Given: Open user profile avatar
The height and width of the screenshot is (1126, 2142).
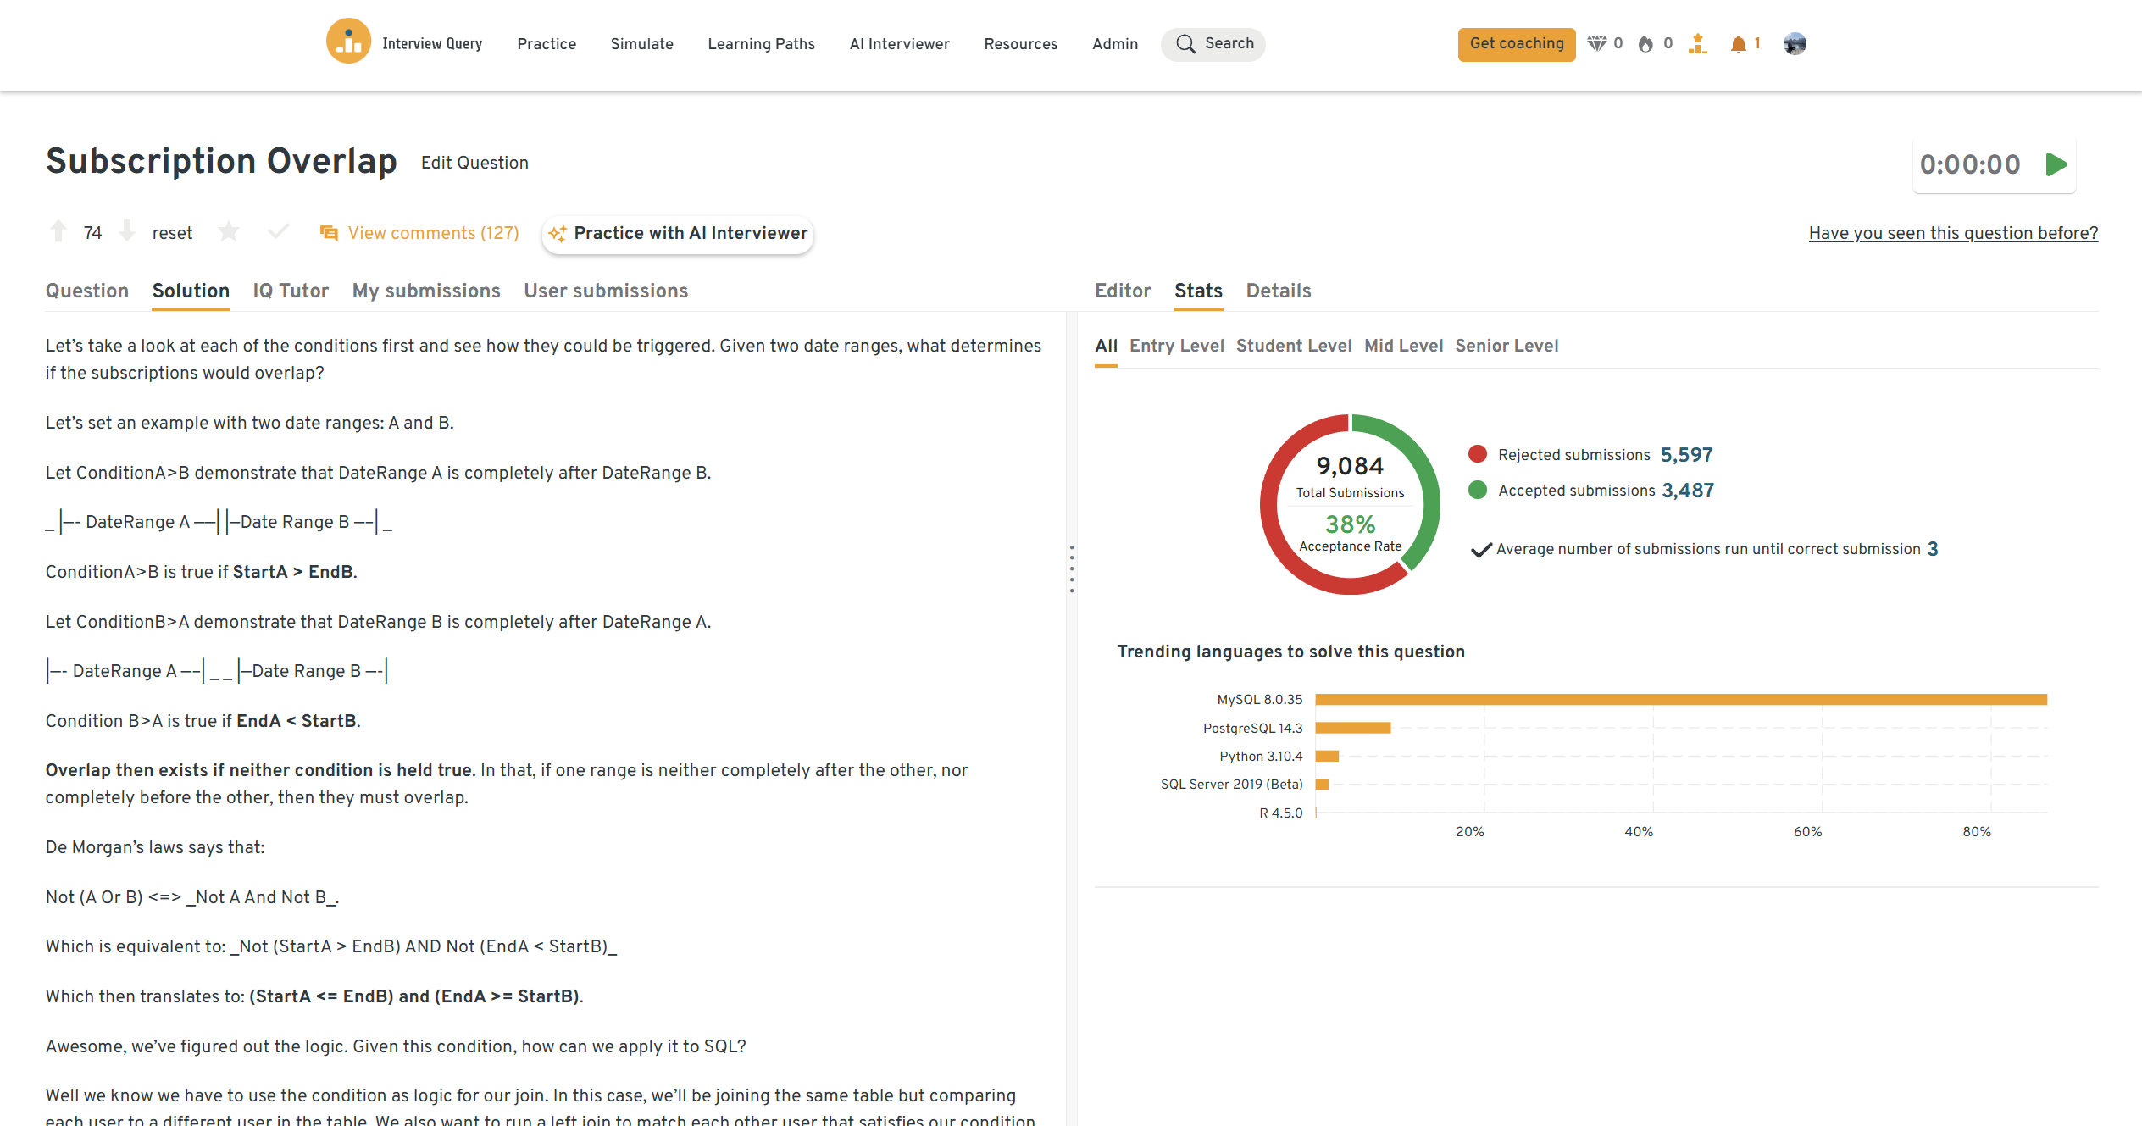Looking at the screenshot, I should 1795,44.
